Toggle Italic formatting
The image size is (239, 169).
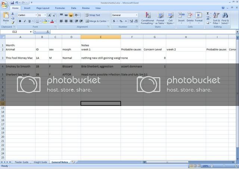(x=25, y=21)
